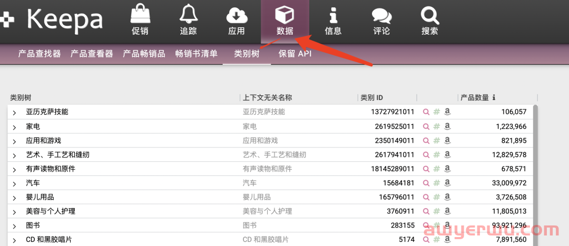
Task: Click the info icon beside 产品数量
Action: [494, 97]
